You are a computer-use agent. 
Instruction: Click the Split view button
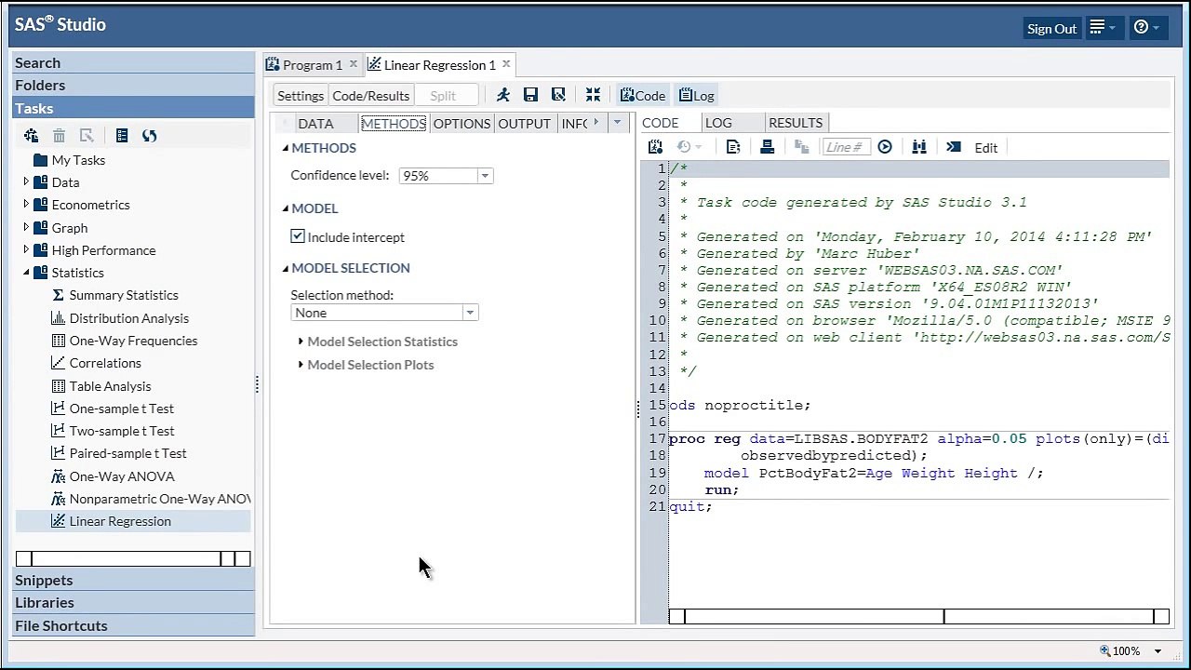click(443, 95)
